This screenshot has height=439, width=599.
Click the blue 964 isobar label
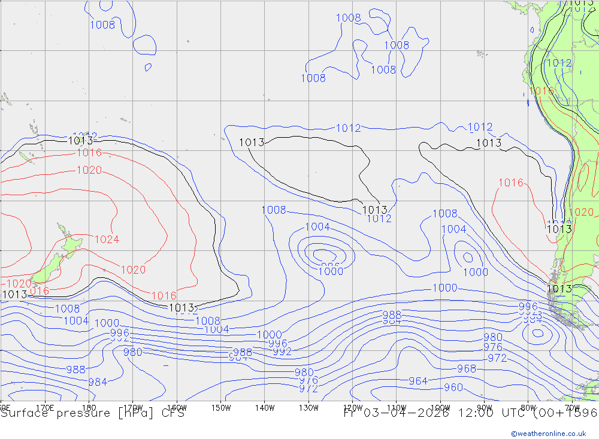[418, 381]
